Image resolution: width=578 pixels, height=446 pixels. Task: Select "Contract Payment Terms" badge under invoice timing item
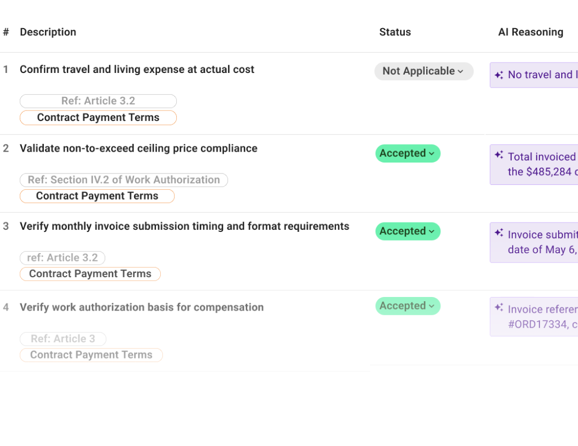coord(90,274)
